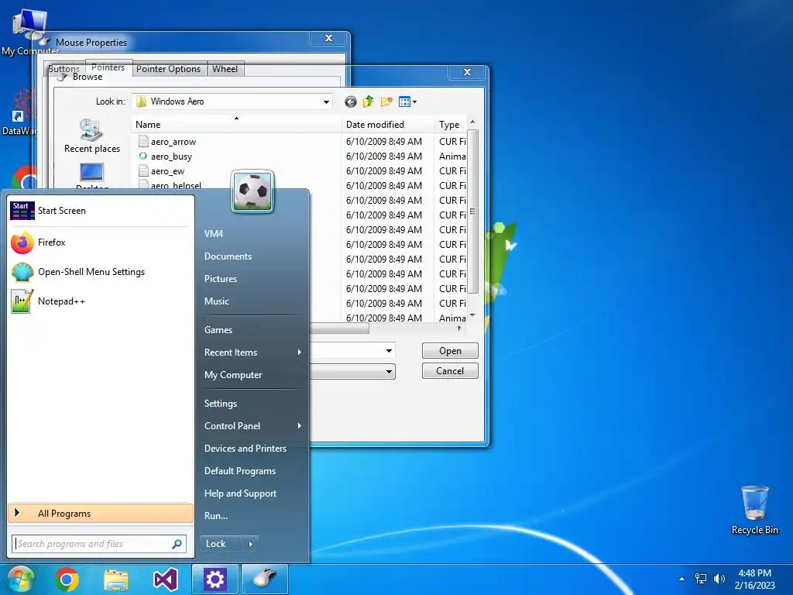Viewport: 793px width, 595px height.
Task: Click the Settings gear taskbar button
Action: point(215,580)
